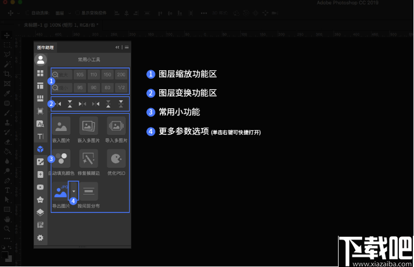Select the Crop tool in the toolbar
The width and height of the screenshot is (414, 267).
click(x=7, y=74)
